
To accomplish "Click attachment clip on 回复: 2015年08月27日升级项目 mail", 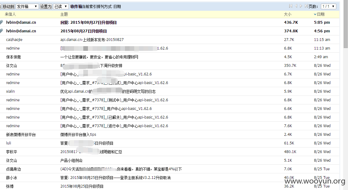I will tap(1, 22).
